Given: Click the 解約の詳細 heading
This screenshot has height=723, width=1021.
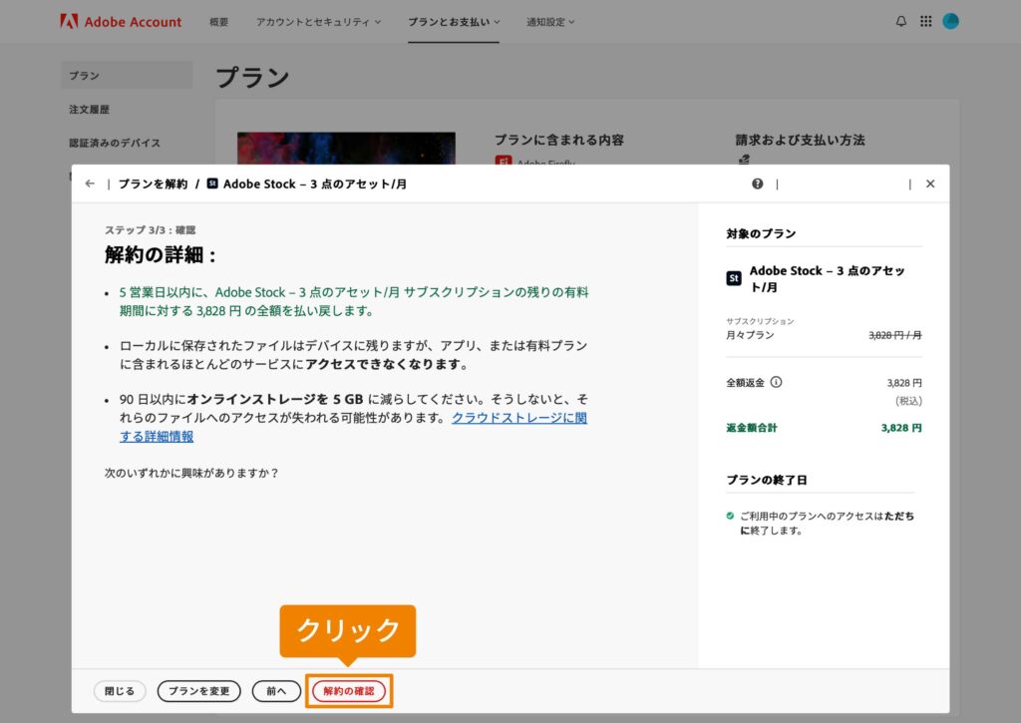Looking at the screenshot, I should (x=161, y=254).
